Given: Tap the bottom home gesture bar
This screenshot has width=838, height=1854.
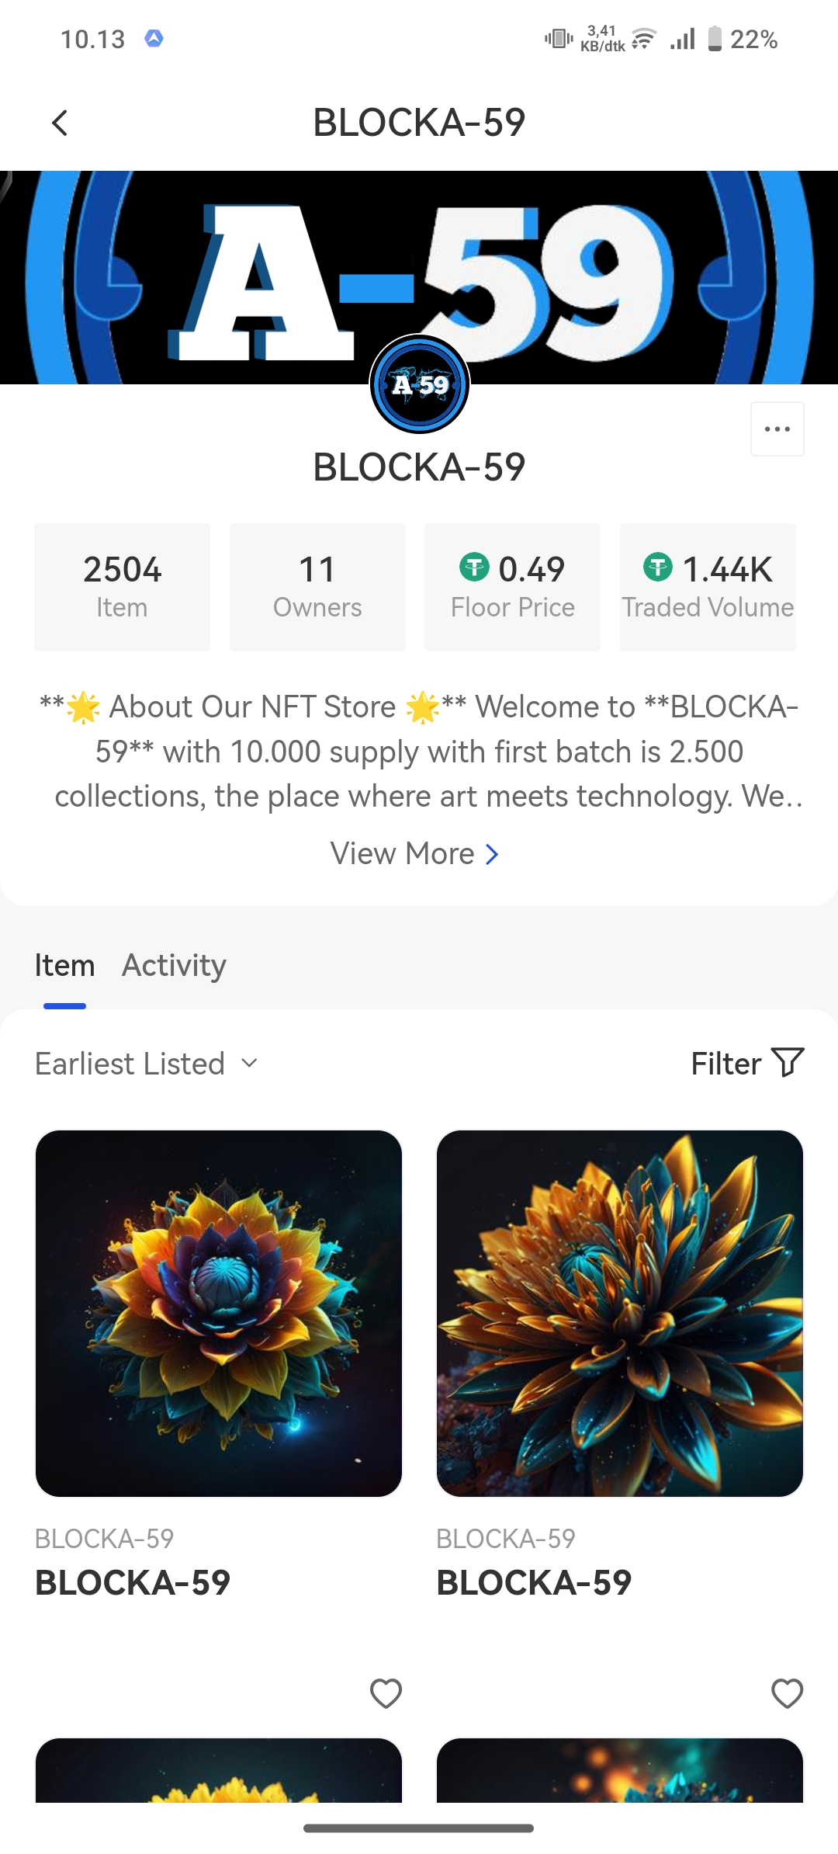Looking at the screenshot, I should 419,1828.
